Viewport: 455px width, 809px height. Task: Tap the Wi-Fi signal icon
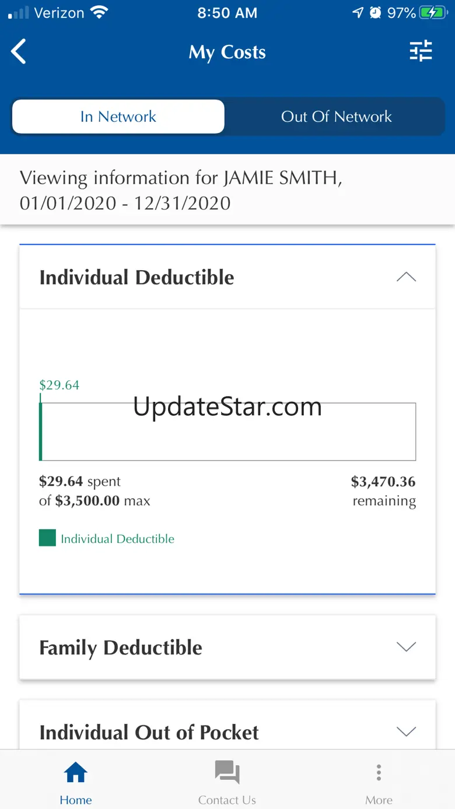point(100,13)
